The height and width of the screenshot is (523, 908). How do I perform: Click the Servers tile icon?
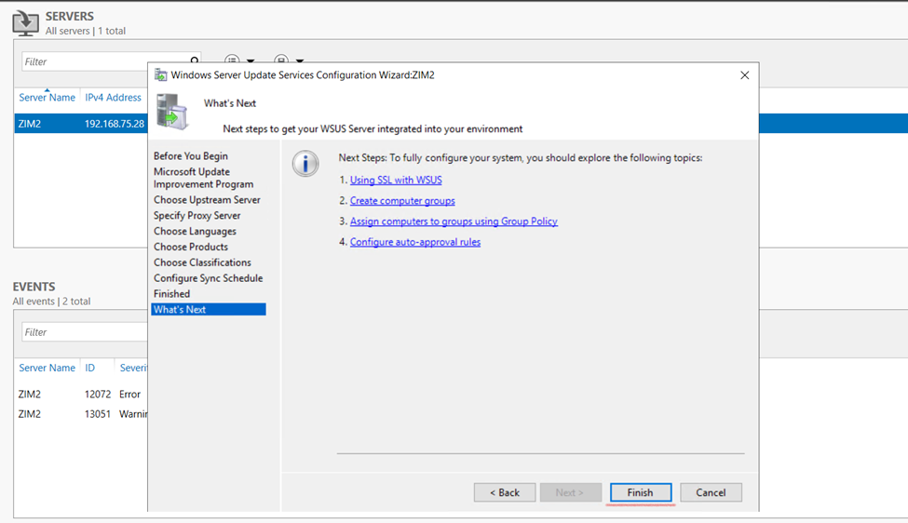tap(25, 22)
